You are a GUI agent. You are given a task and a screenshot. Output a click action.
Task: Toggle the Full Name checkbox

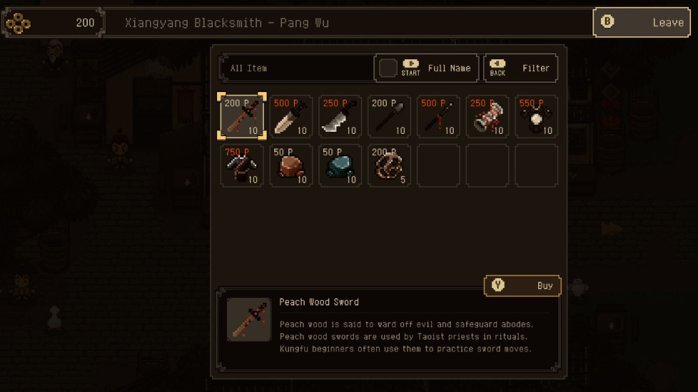[x=387, y=68]
